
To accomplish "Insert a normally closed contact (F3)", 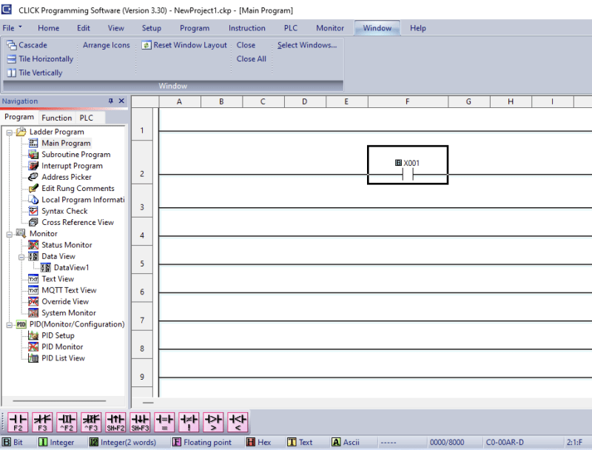I will (42, 422).
